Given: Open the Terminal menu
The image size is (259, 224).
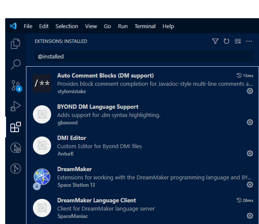Looking at the screenshot, I should [145, 26].
